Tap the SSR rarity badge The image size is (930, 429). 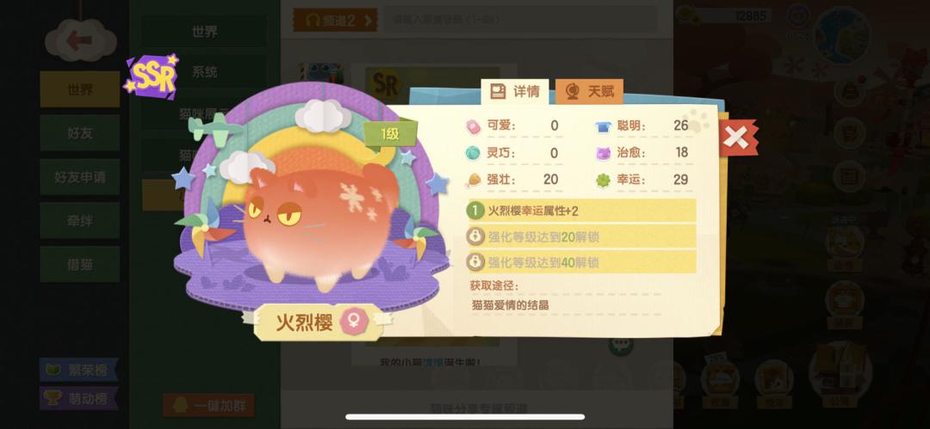152,76
